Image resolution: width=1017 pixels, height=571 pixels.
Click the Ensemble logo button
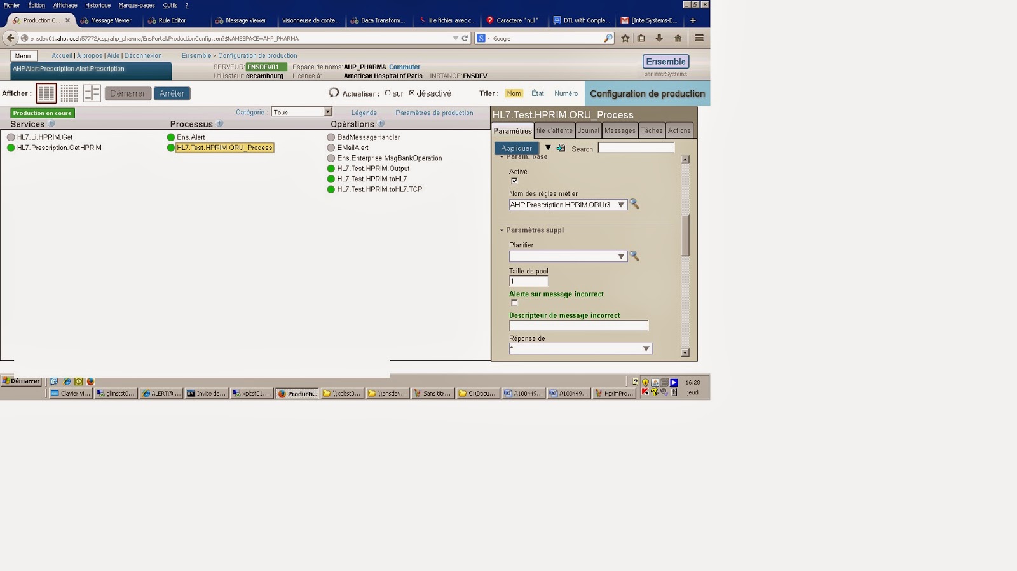pos(665,62)
